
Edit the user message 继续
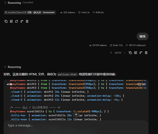[136, 53]
